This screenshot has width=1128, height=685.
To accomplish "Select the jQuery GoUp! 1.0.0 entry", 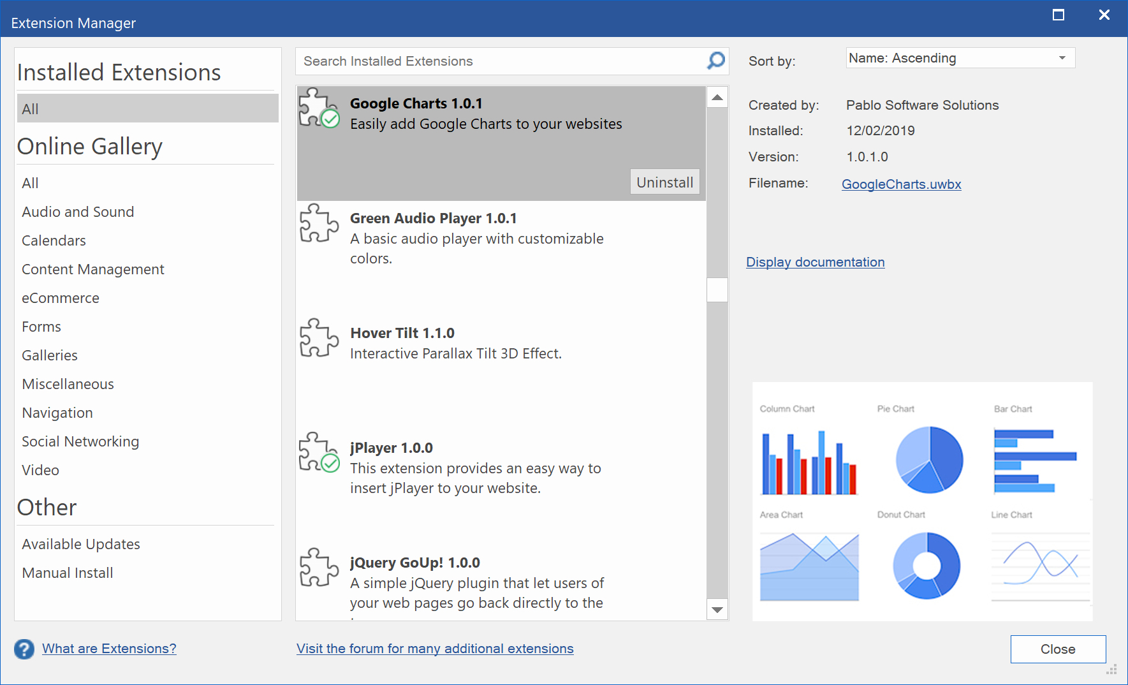I will [501, 583].
